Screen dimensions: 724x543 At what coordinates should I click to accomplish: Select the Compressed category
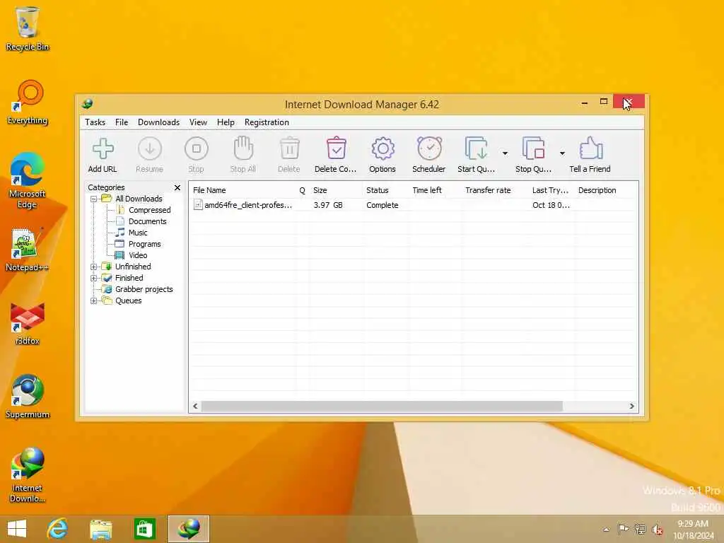(150, 210)
